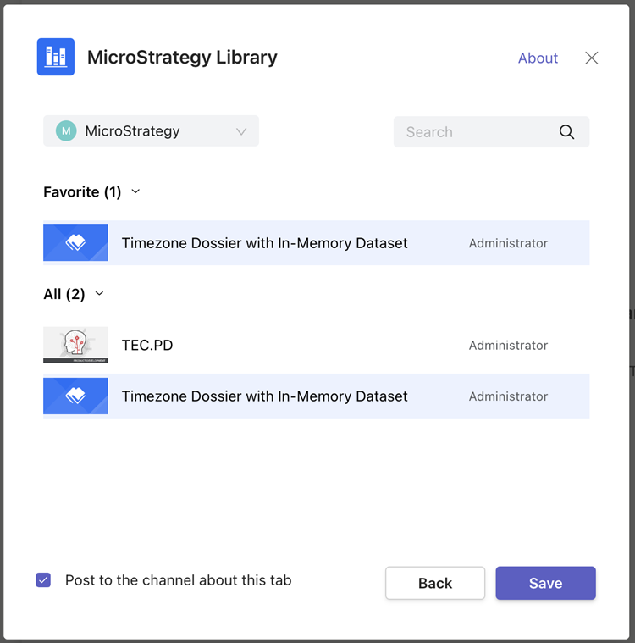Viewport: 635px width, 643px height.
Task: Click Administrator owner in All Timezone row
Action: pos(508,396)
